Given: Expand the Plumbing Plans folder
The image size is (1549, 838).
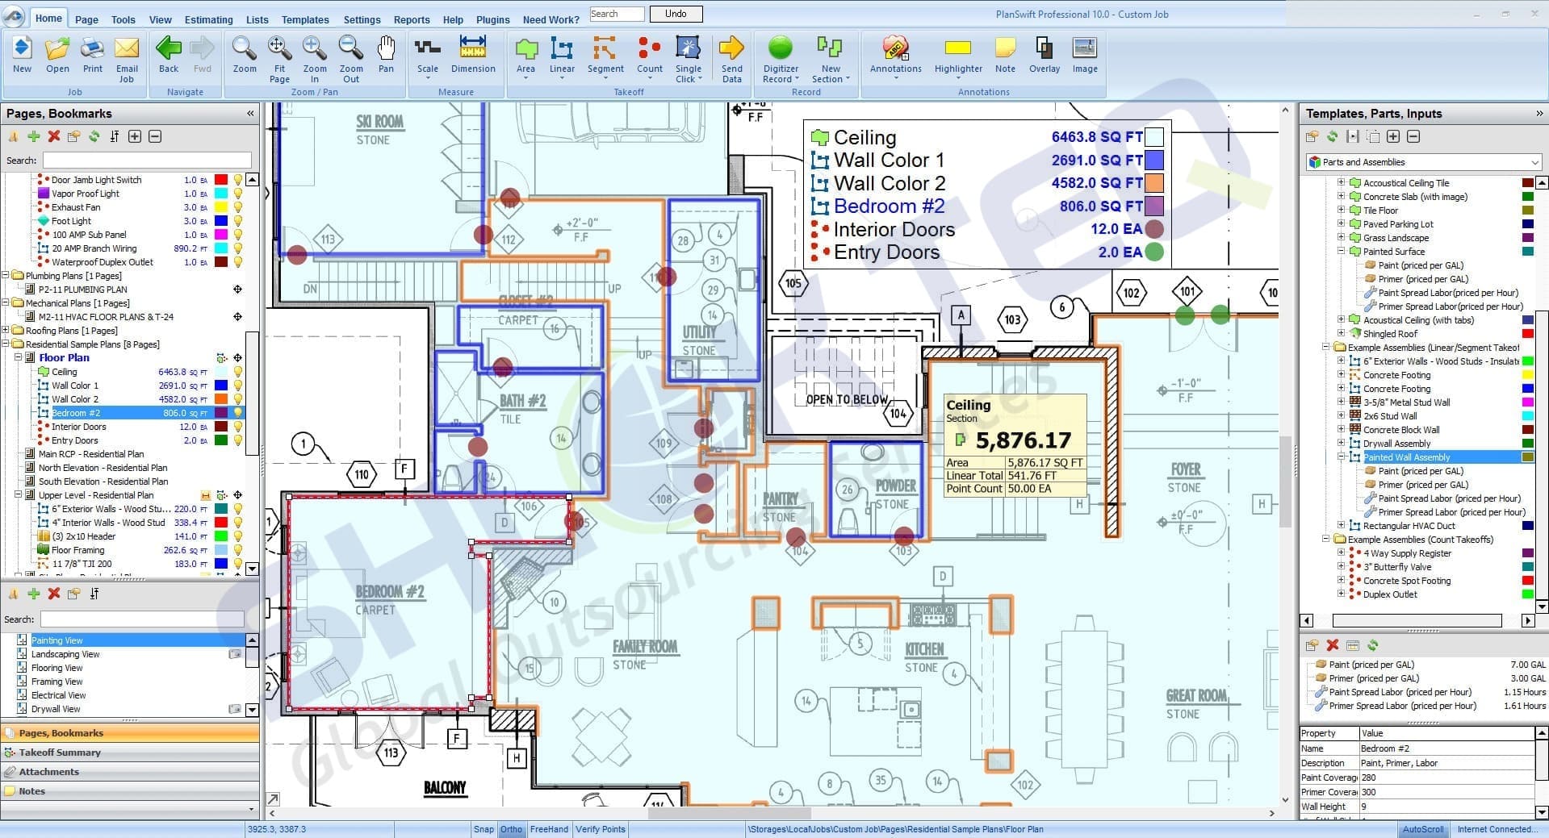Looking at the screenshot, I should [5, 275].
